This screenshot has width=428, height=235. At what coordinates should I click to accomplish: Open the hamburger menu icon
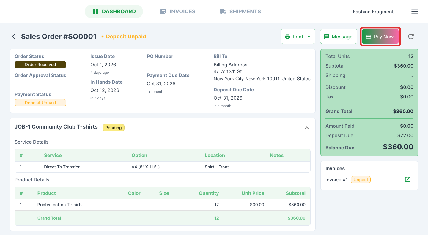(x=414, y=12)
